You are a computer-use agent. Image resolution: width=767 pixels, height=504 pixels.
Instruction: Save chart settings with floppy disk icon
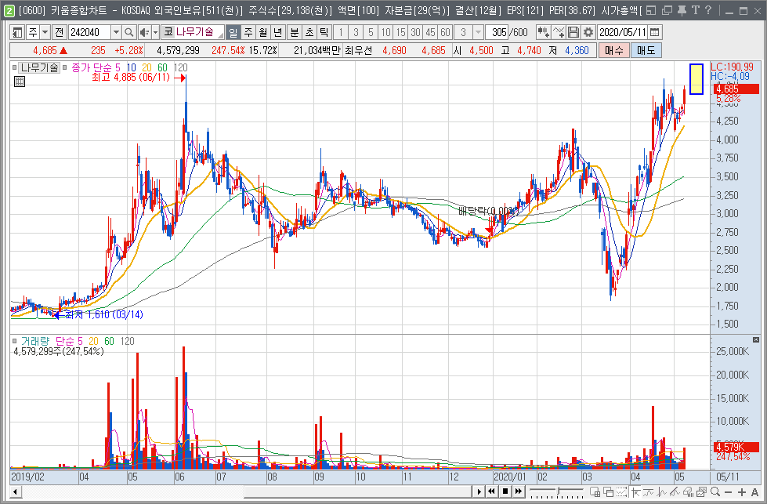(x=573, y=32)
